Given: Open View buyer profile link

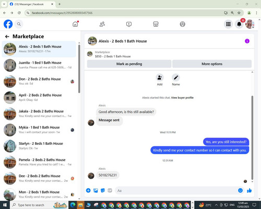Looking at the screenshot, I should pos(182,98).
